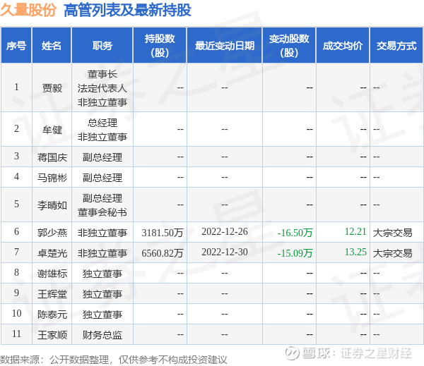Viewport: 424px width, 366px height.
Task: Select the 最近变动日期 column header
Action: [x=225, y=45]
